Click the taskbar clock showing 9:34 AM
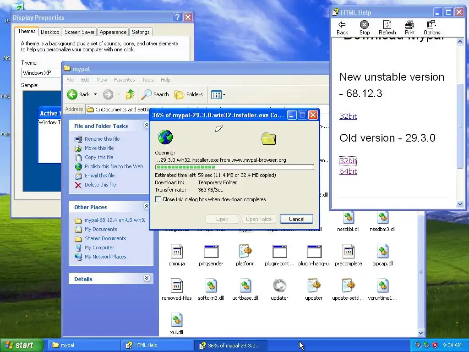 [x=452, y=345]
